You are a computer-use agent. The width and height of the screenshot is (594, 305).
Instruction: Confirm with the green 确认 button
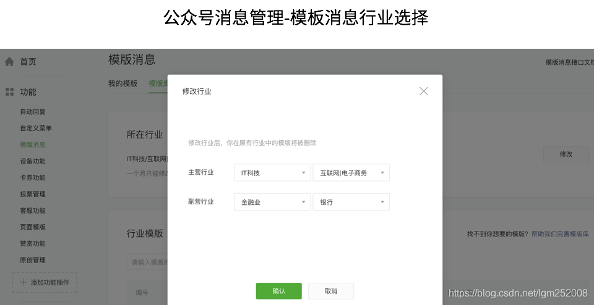click(x=279, y=291)
